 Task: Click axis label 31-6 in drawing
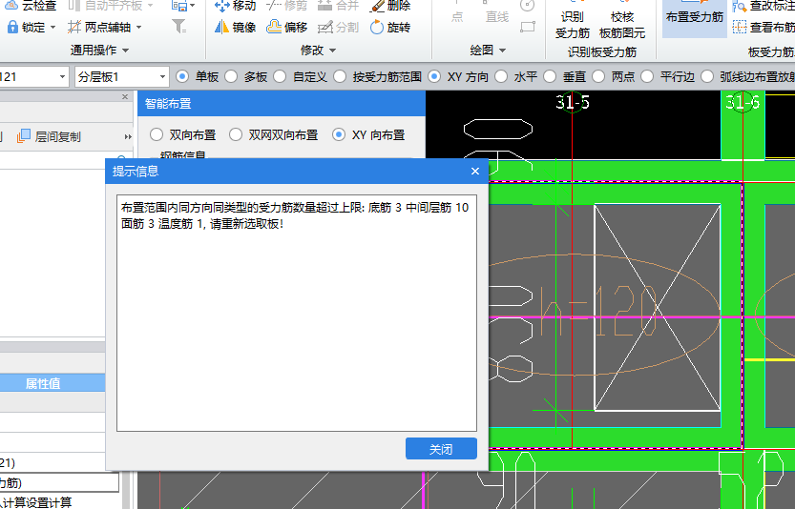[x=743, y=102]
